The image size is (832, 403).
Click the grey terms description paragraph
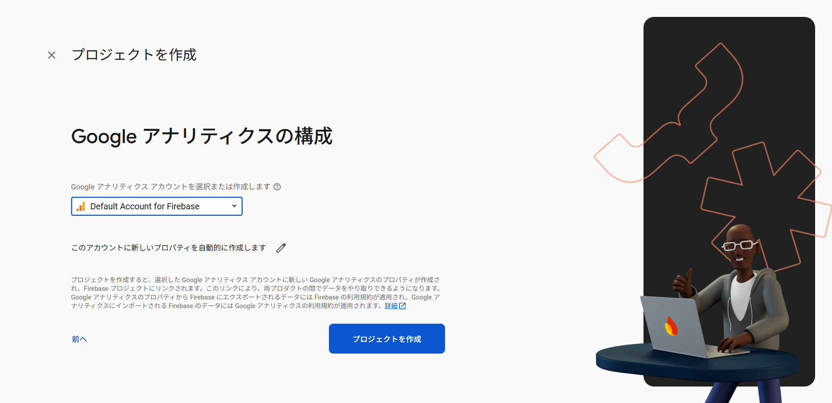(256, 293)
